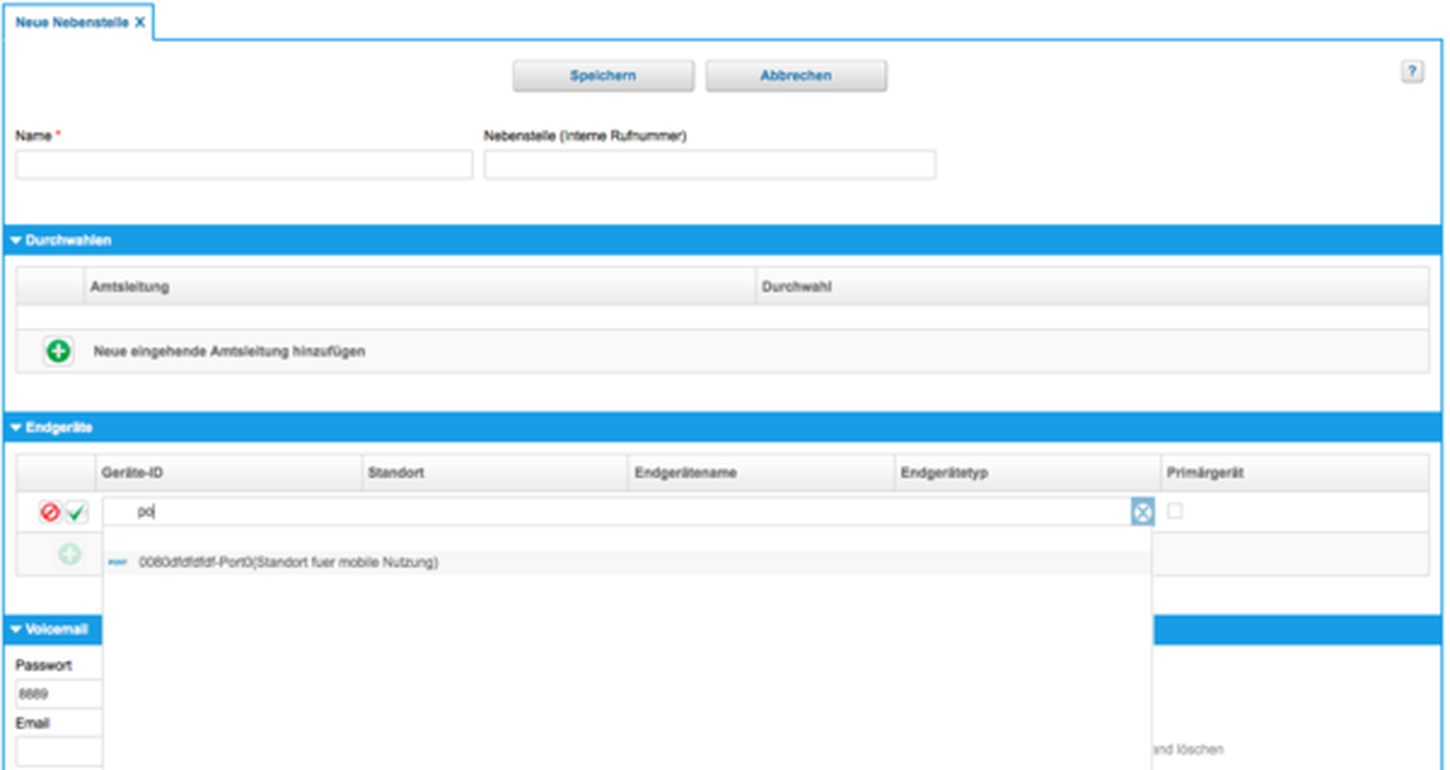Collapse the Voicemail section
The width and height of the screenshot is (1450, 770).
pyautogui.click(x=16, y=629)
